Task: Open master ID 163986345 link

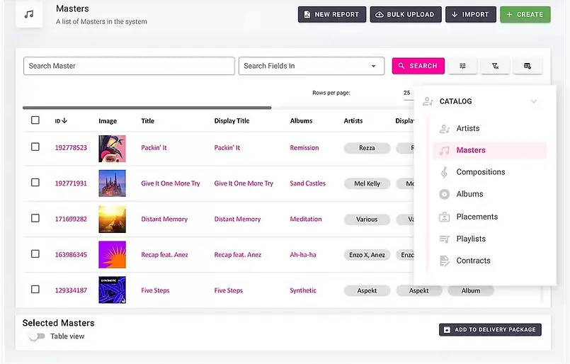Action: click(71, 254)
